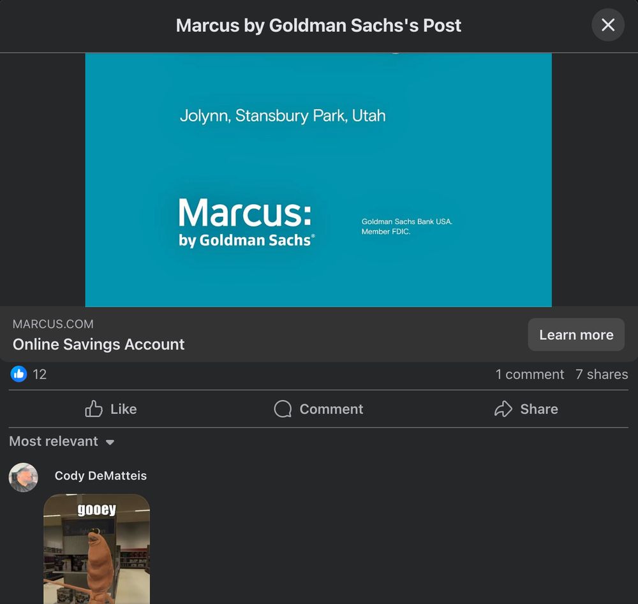Open the 1 comment link

pyautogui.click(x=530, y=374)
